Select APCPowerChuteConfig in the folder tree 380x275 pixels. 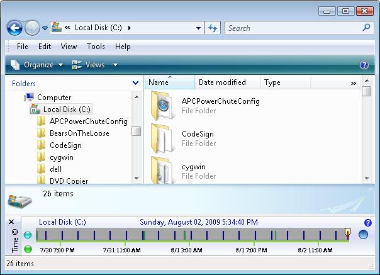click(82, 121)
